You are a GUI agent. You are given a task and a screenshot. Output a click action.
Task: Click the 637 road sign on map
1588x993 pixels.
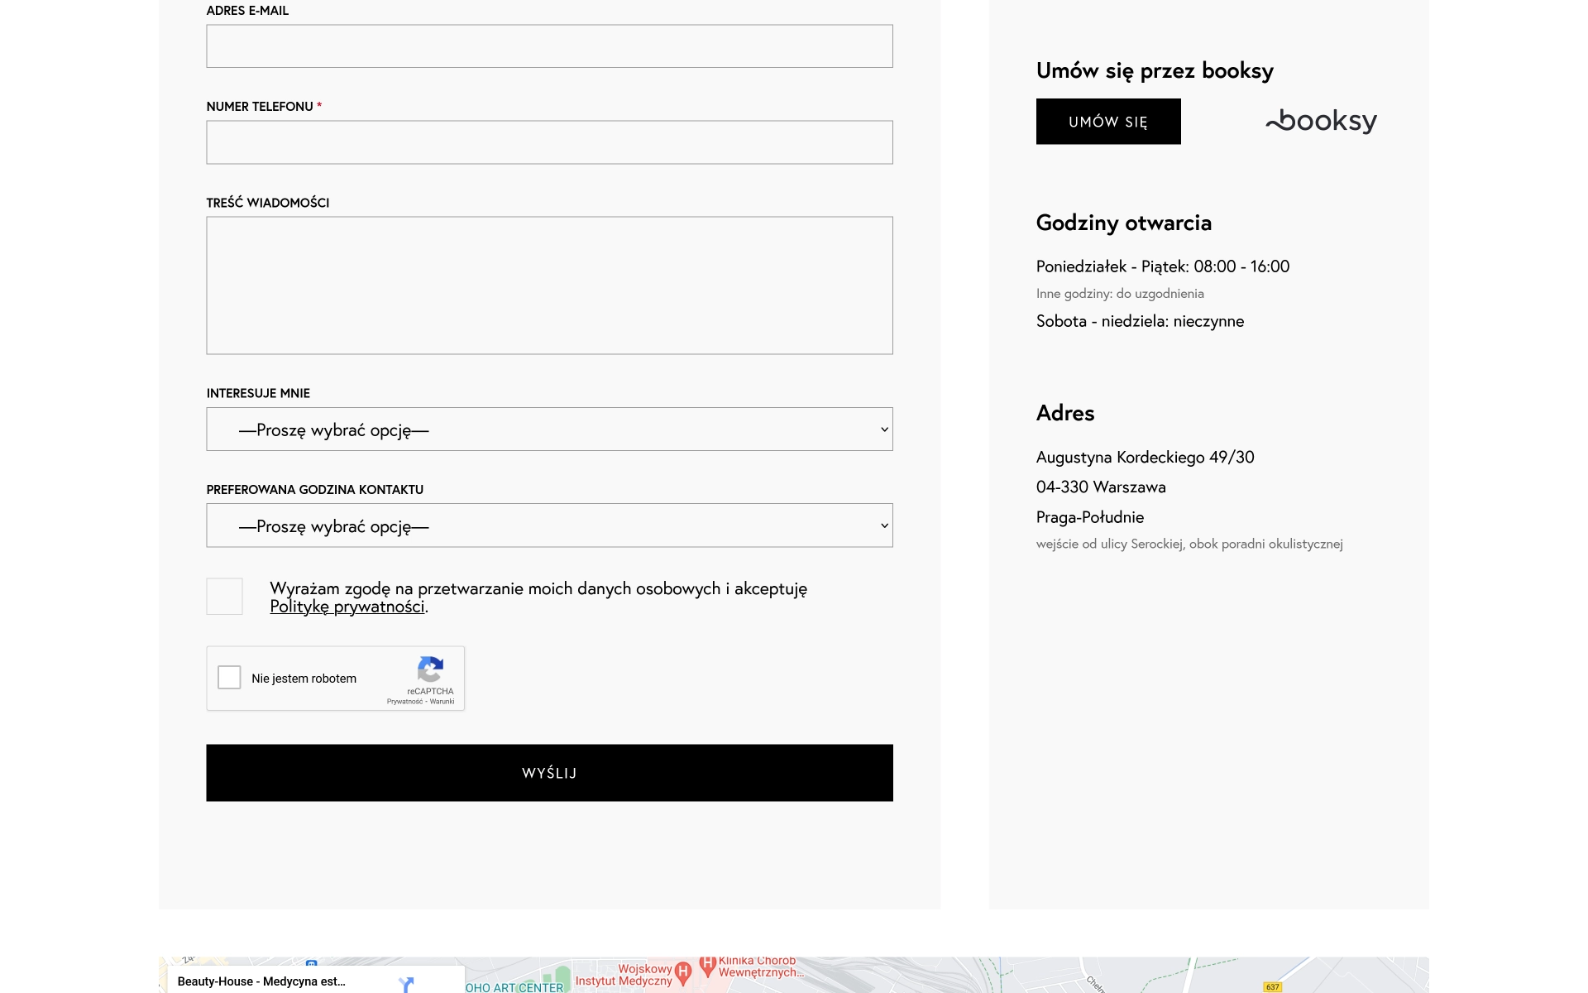click(1272, 986)
